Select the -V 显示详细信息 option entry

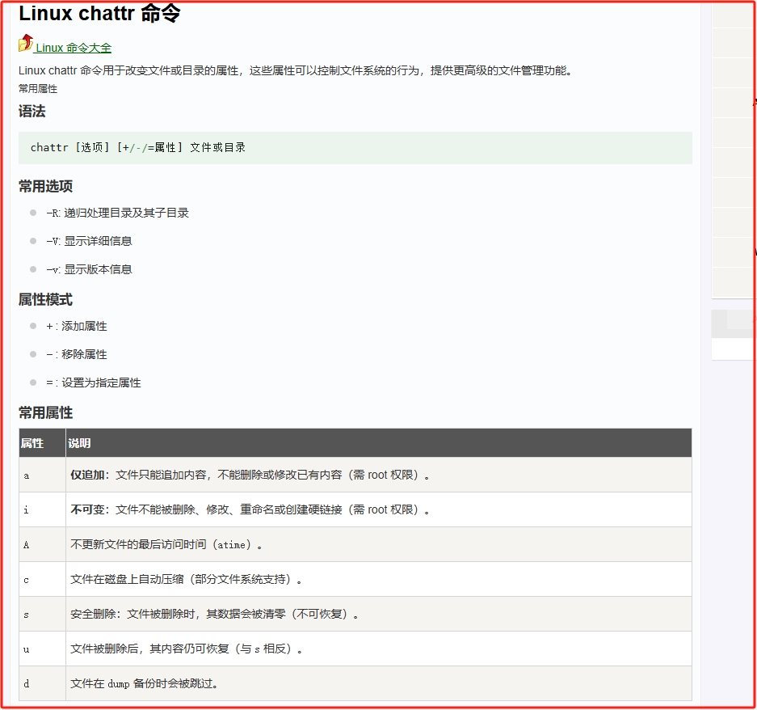pyautogui.click(x=97, y=241)
